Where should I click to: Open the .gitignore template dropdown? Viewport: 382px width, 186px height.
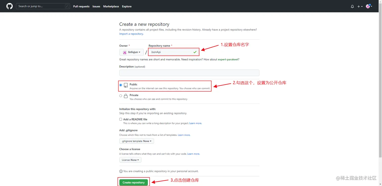coord(136,141)
